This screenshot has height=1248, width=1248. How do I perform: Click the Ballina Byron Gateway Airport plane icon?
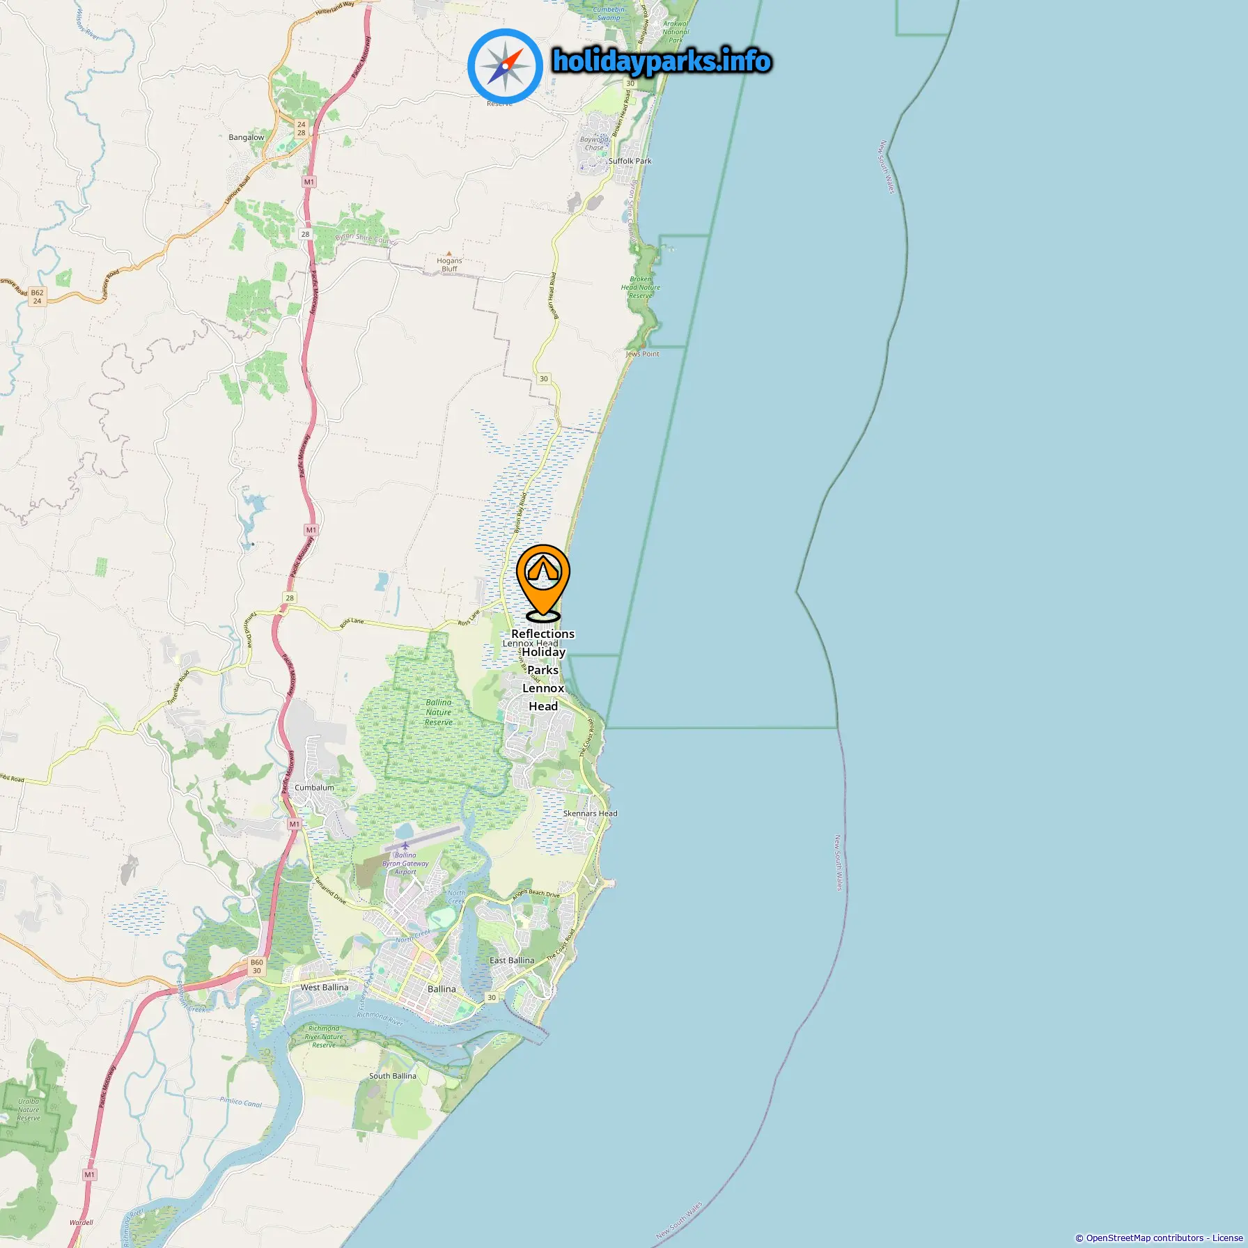[x=405, y=845]
